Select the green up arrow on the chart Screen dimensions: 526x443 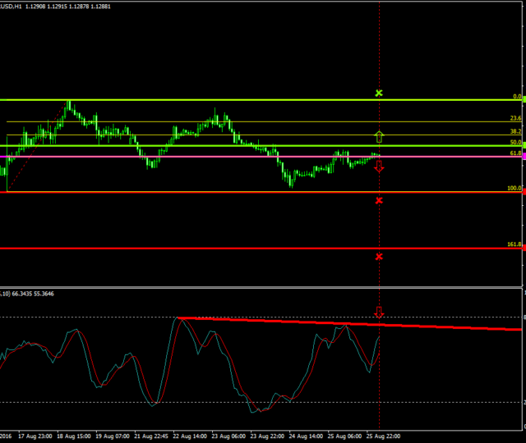(x=379, y=135)
